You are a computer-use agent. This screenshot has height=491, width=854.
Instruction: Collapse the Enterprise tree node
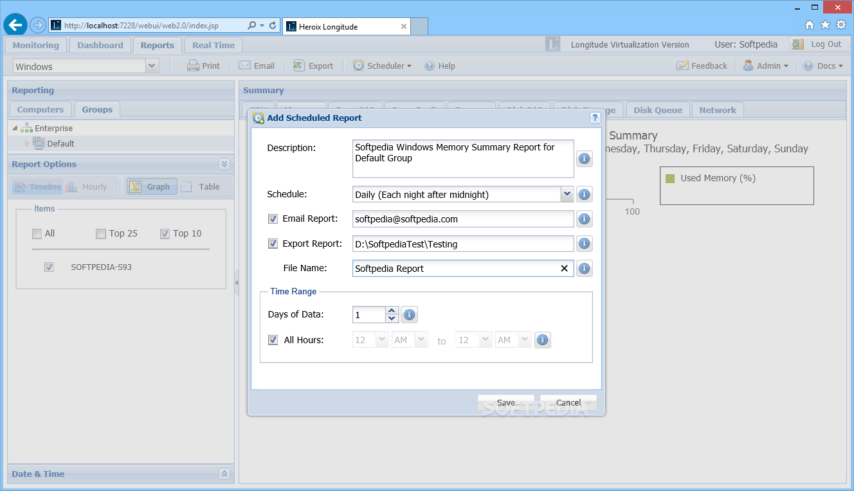[15, 128]
